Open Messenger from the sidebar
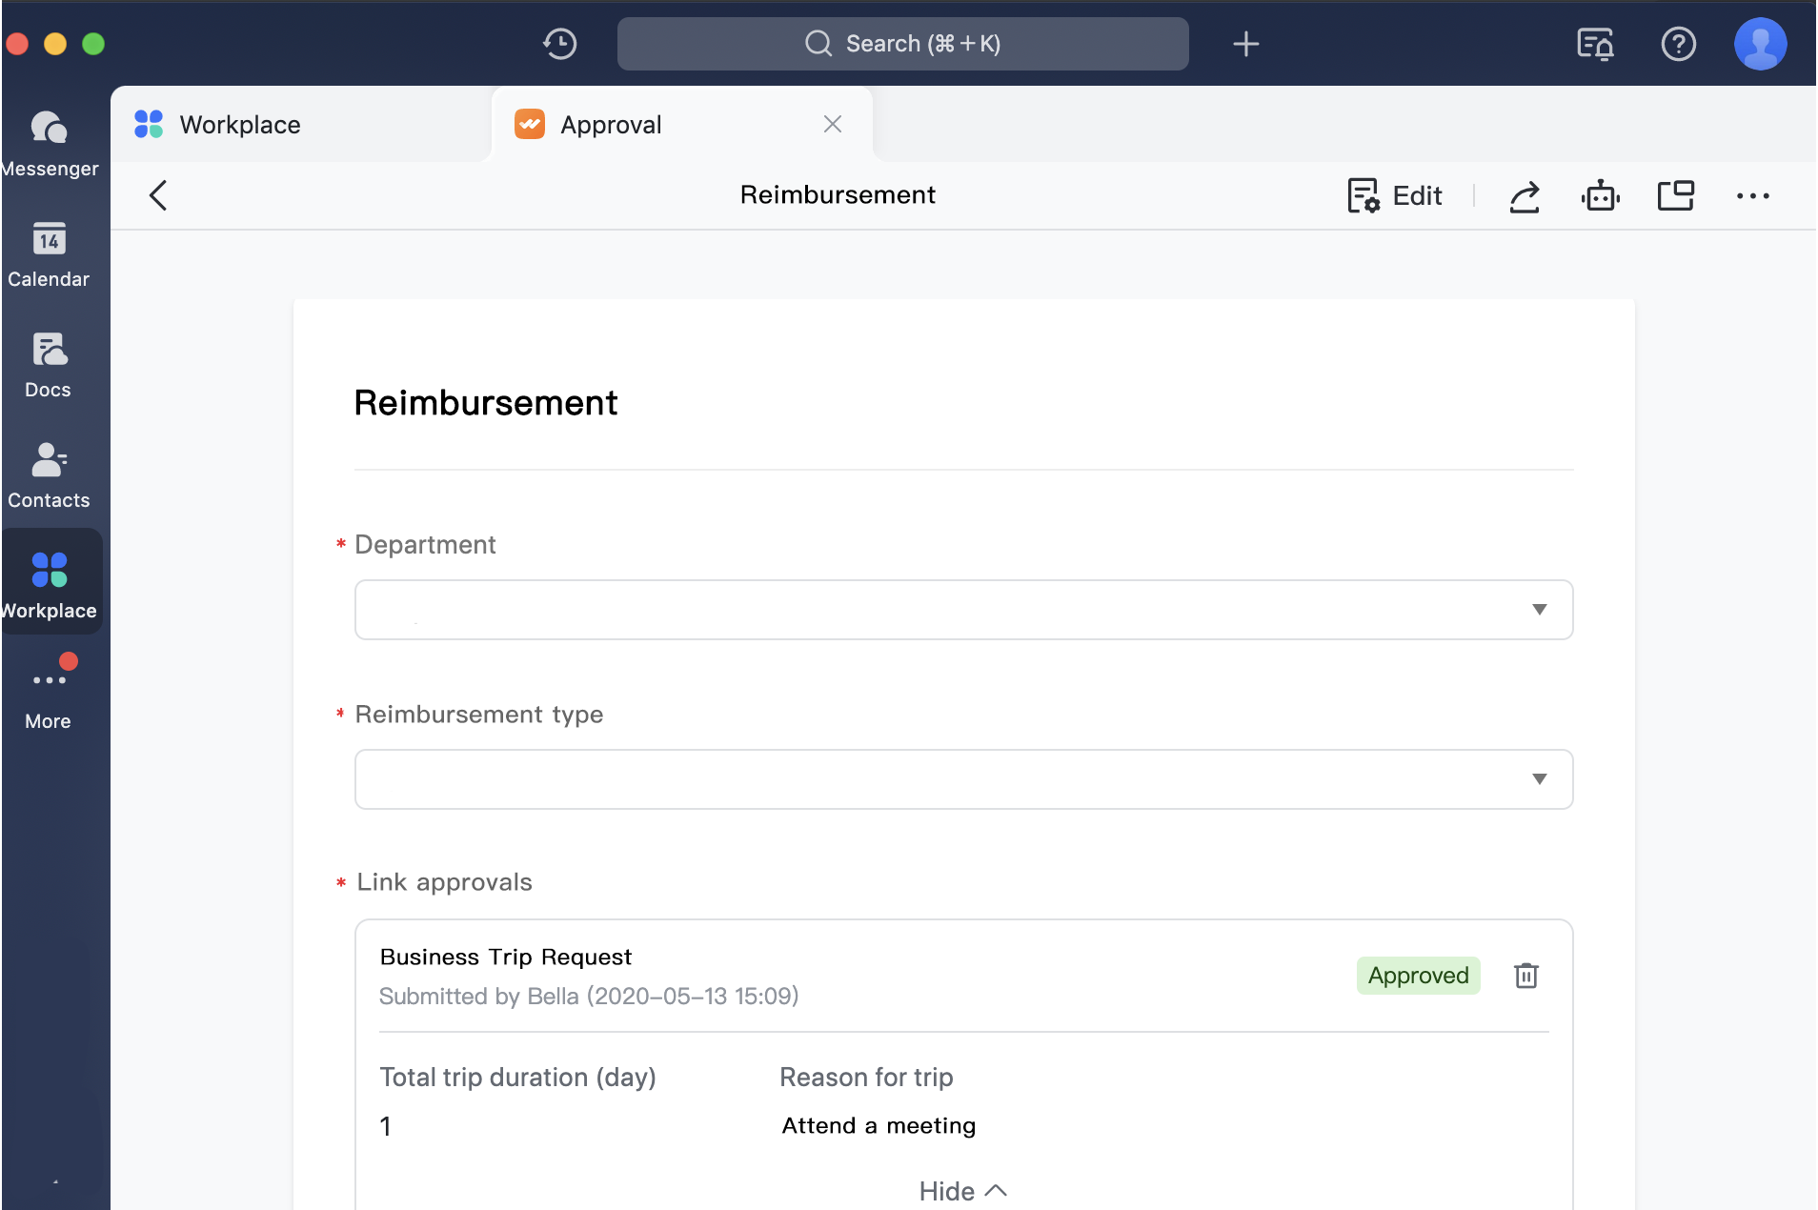Viewport: 1818px width, 1210px height. coord(50,143)
